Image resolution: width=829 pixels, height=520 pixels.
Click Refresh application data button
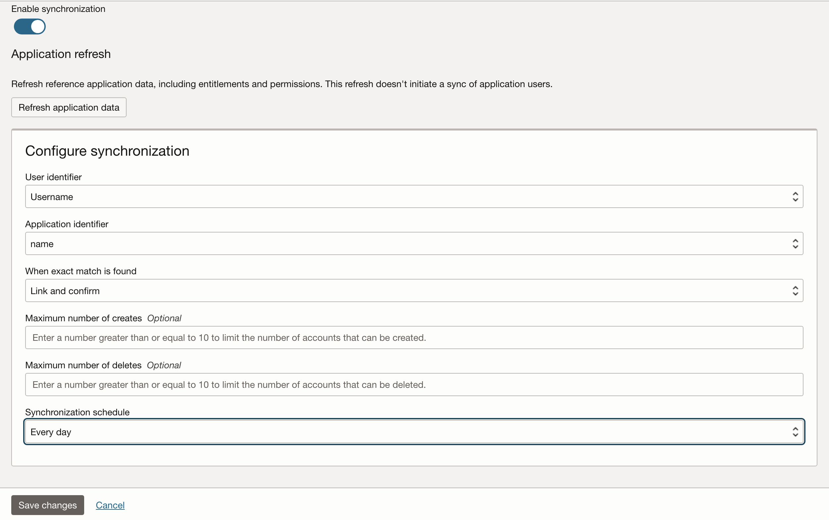69,107
